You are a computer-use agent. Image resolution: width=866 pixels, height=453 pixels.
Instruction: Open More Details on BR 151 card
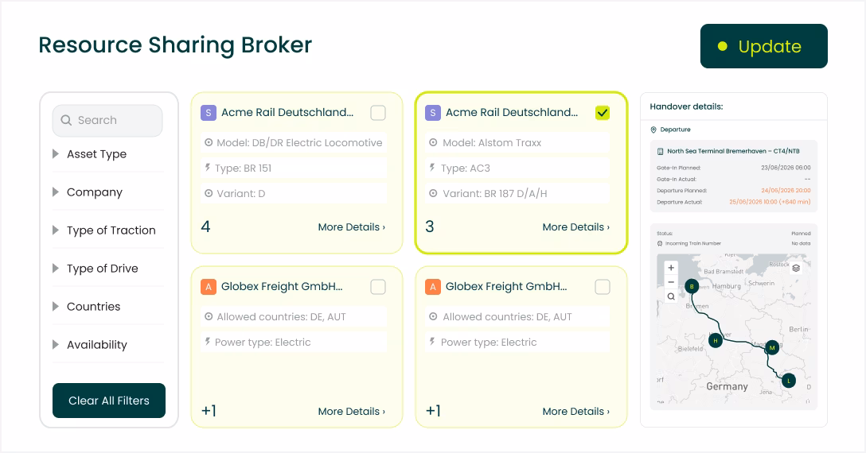point(351,226)
